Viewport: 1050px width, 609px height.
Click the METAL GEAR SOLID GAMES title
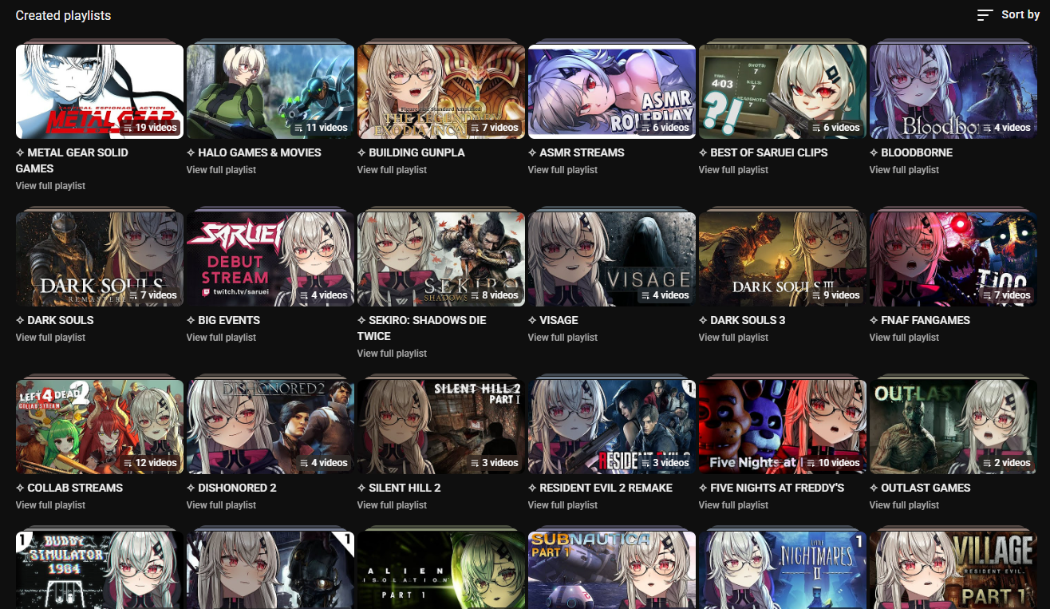click(72, 160)
